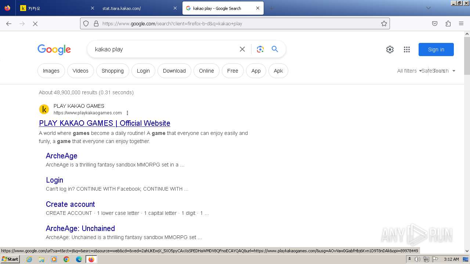Open the taskbar clock showing 3:12 AM
This screenshot has width=470, height=264.
(x=451, y=259)
